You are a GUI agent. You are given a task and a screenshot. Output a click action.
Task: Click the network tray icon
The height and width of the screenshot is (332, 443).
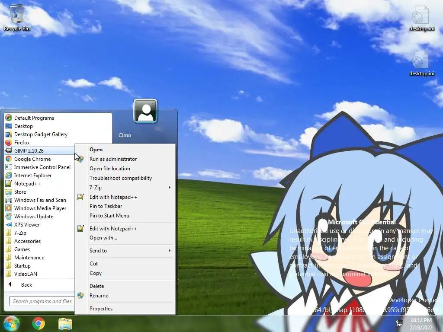tap(399, 323)
